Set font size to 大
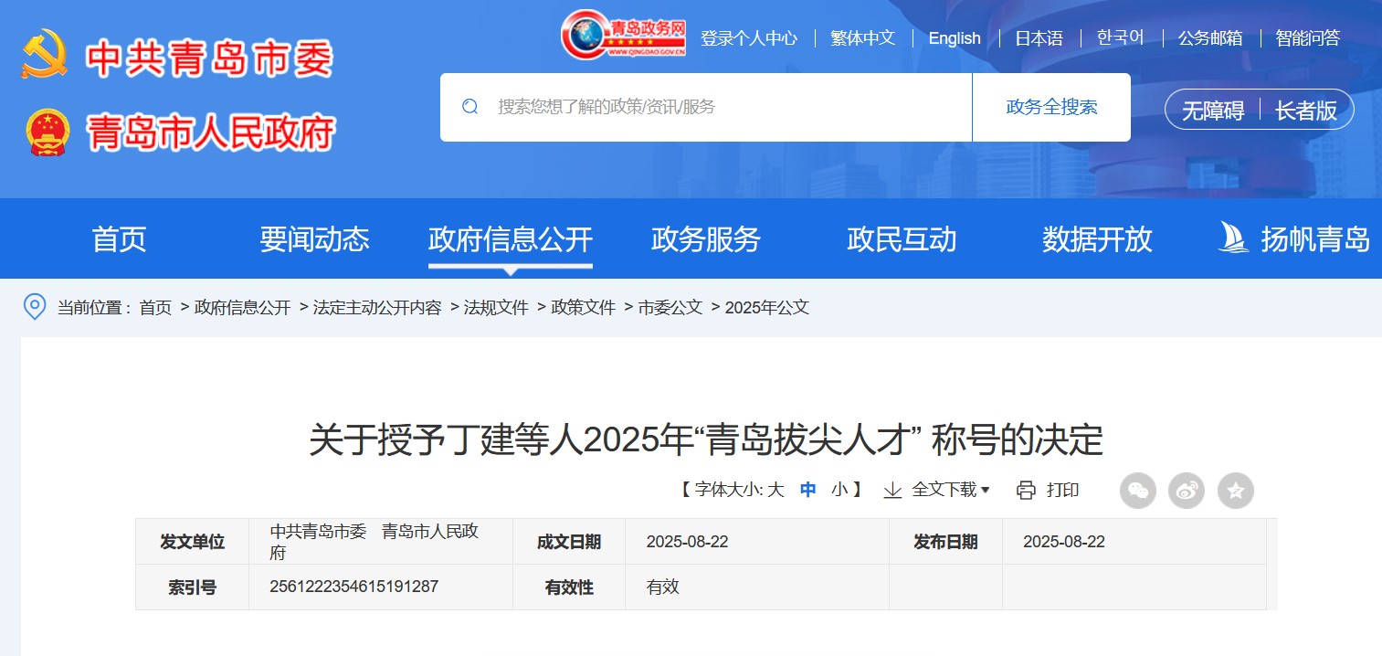1382x656 pixels. point(775,490)
